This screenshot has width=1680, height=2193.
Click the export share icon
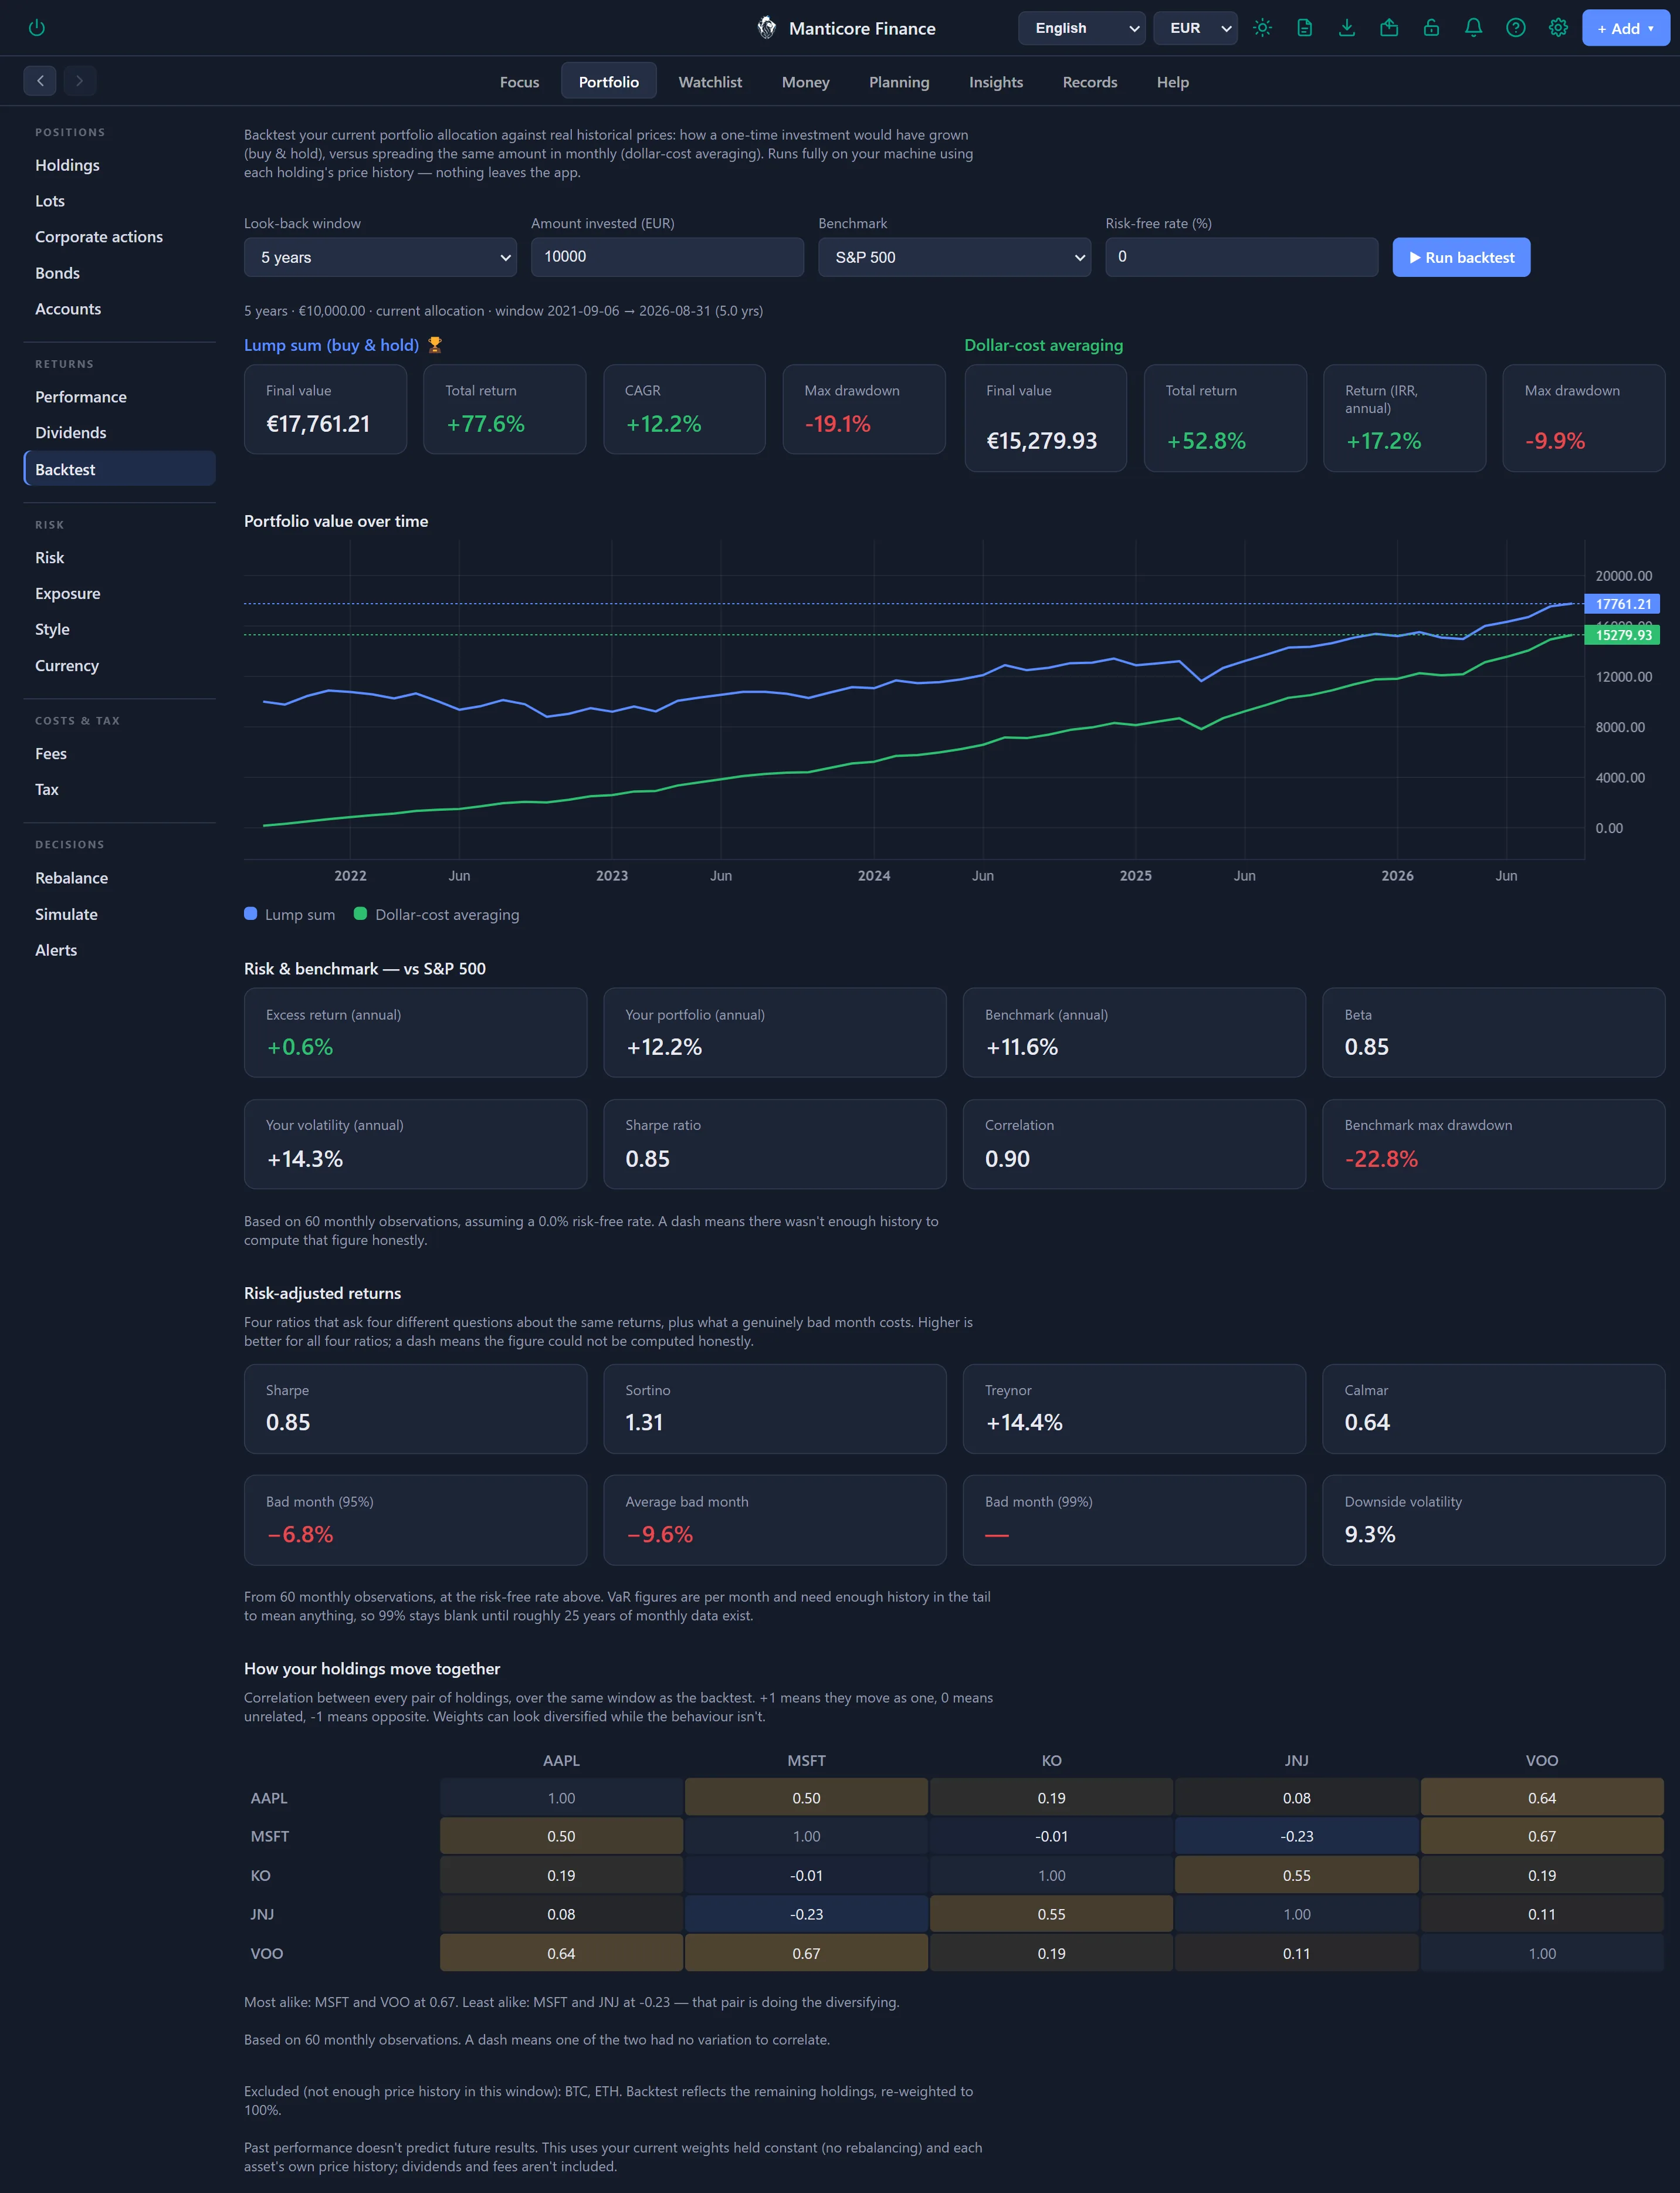pos(1389,28)
